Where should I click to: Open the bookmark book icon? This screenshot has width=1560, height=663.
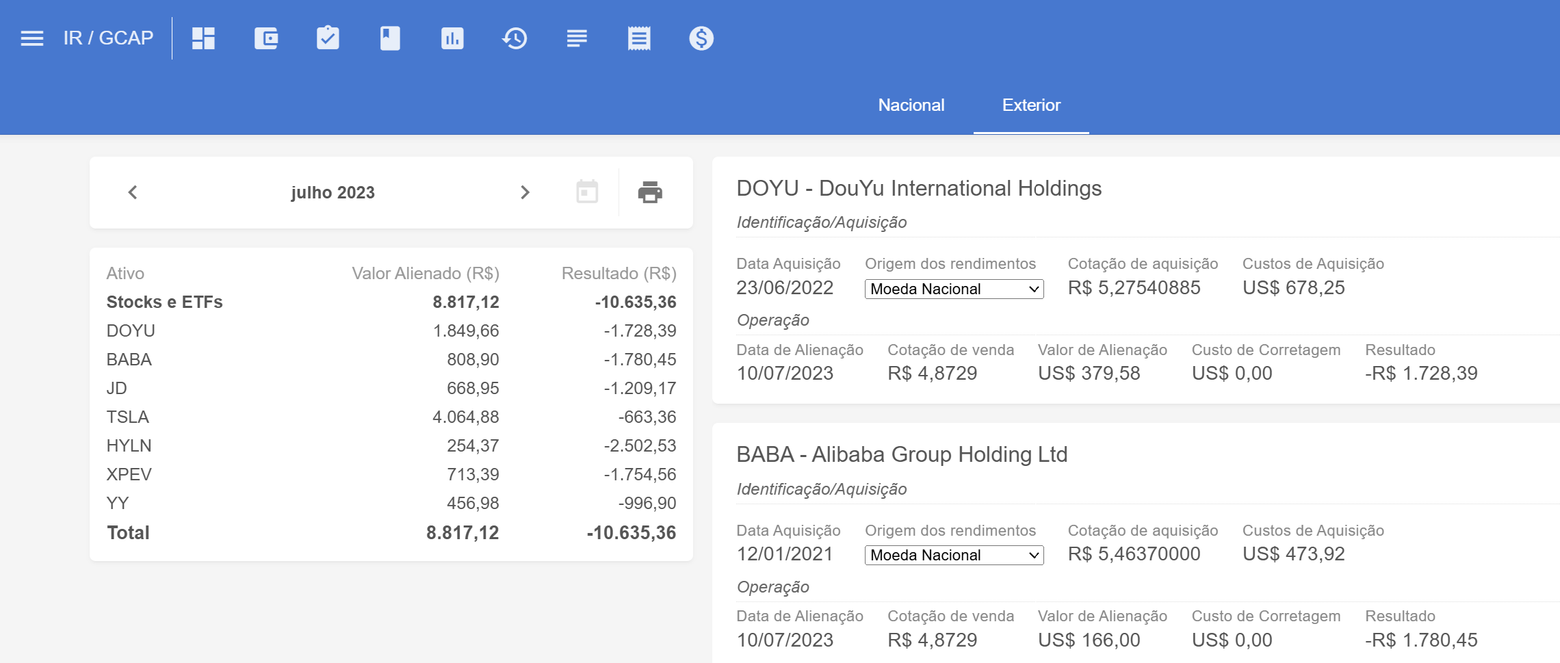pyautogui.click(x=390, y=38)
